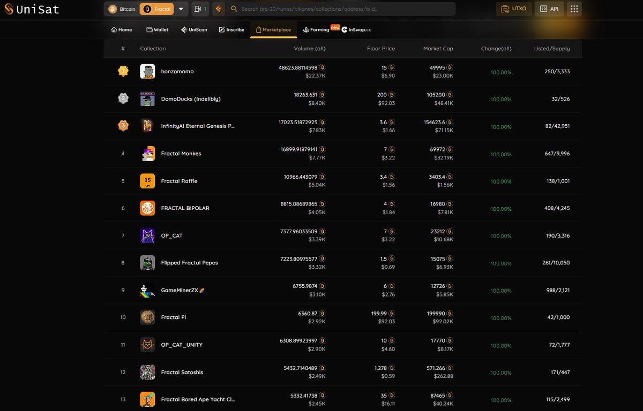Open Fractal Raffle avatar icon
Viewport: 643px width, 411px height.
[147, 181]
